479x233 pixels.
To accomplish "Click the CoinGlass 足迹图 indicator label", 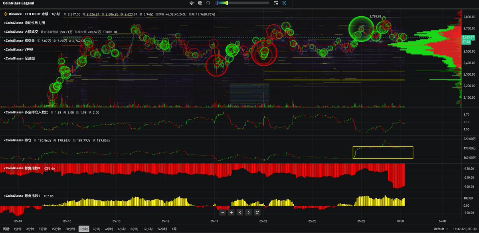I will (x=19, y=58).
